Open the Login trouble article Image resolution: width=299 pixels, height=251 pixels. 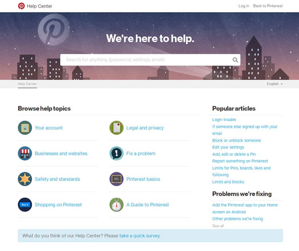224,120
